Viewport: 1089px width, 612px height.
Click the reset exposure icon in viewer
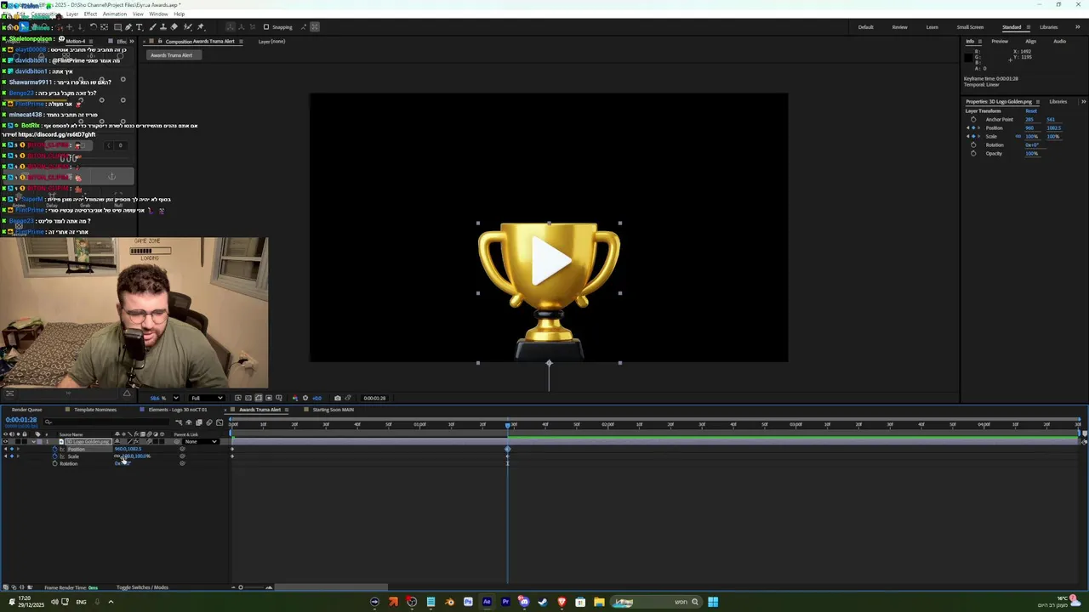pyautogui.click(x=305, y=398)
